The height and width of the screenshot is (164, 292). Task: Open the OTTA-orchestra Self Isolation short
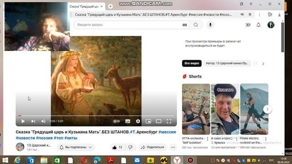pyautogui.click(x=196, y=109)
